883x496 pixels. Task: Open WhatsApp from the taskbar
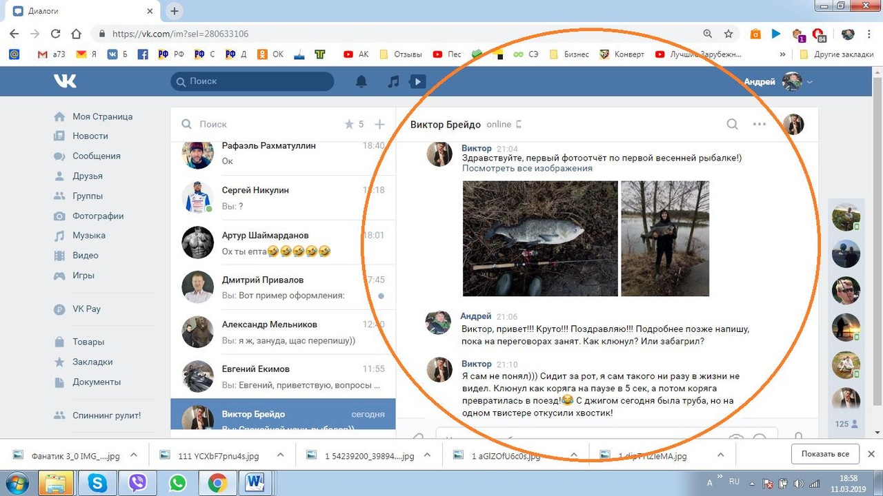(177, 483)
